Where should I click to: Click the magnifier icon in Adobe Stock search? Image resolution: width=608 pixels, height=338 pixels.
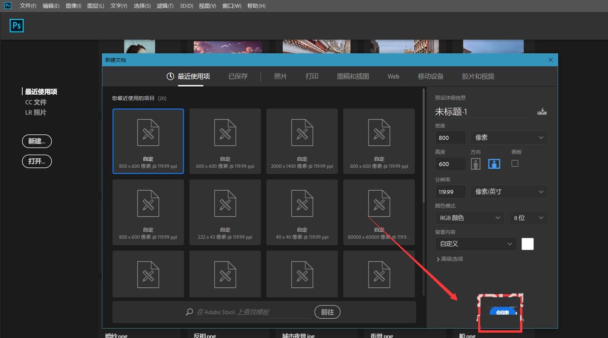pos(189,312)
